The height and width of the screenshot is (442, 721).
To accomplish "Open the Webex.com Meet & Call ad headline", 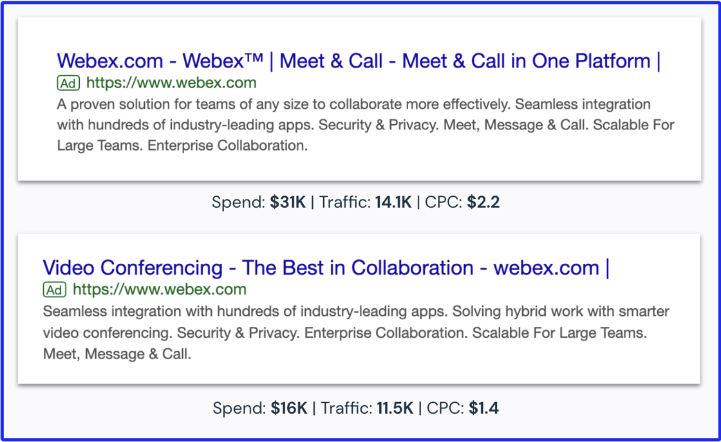I will (x=359, y=61).
